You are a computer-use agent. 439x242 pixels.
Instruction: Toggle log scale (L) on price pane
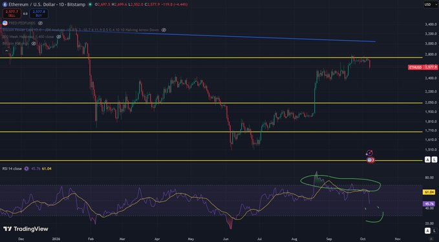(x=434, y=159)
